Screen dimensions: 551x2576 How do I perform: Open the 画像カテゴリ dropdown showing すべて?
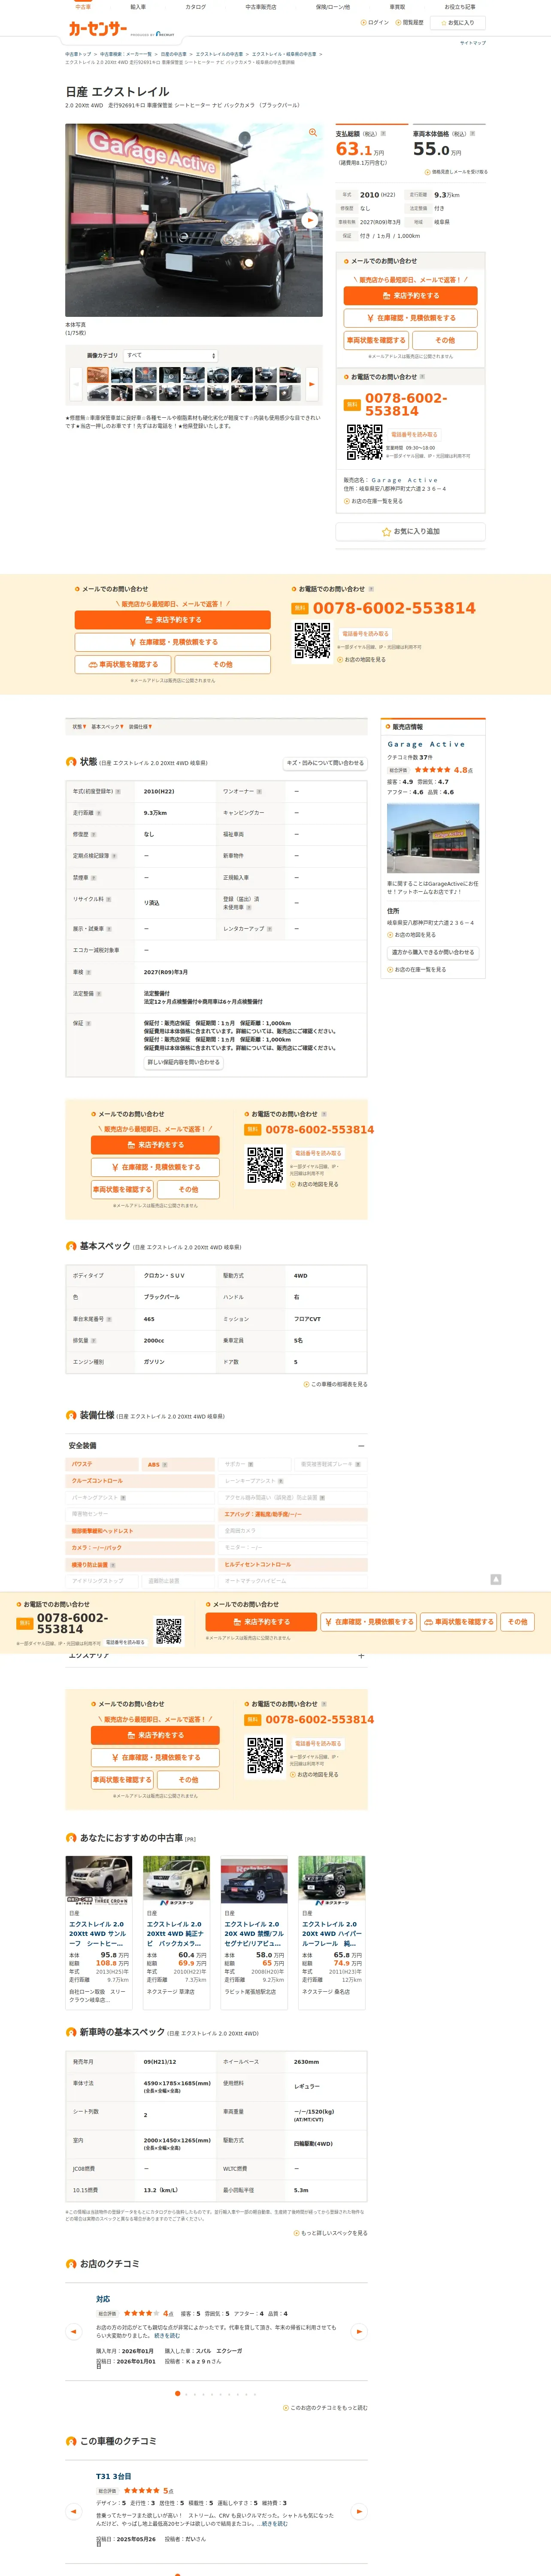tap(171, 355)
